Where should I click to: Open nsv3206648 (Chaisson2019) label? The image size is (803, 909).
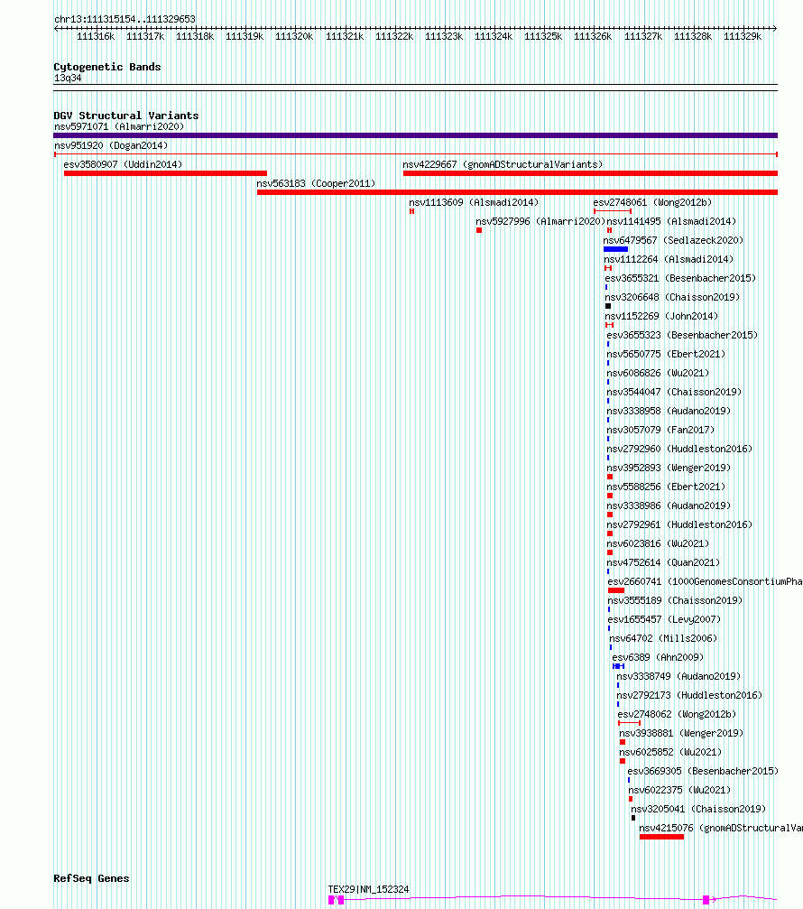672,297
